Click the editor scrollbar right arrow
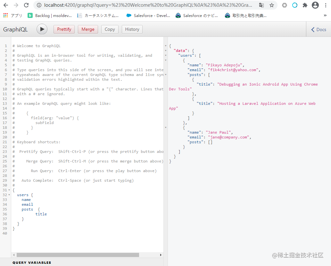Viewport: 331px width, 266px height. click(161, 255)
